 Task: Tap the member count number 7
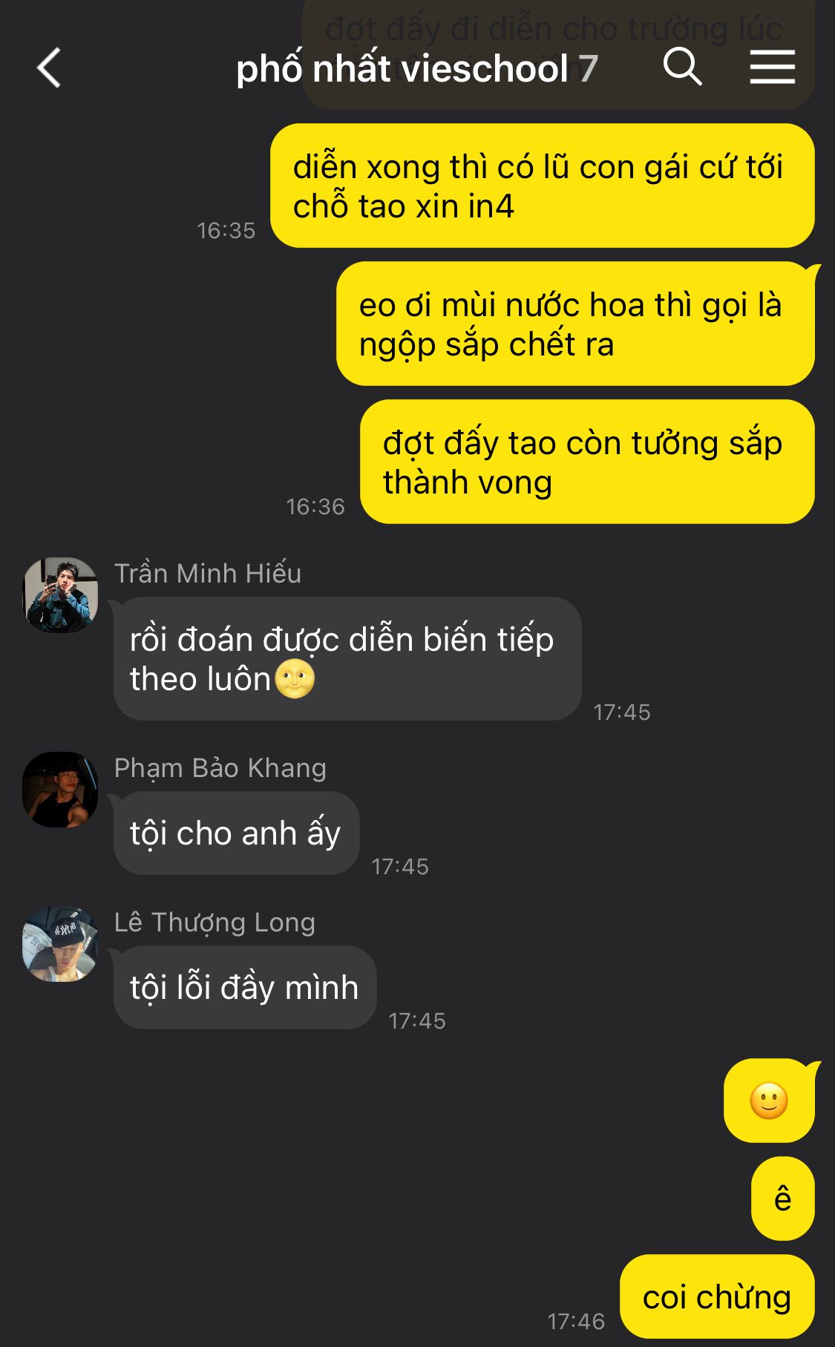click(589, 69)
